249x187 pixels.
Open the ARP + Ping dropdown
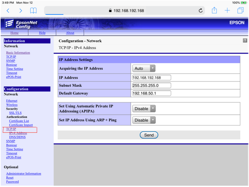[144, 120]
